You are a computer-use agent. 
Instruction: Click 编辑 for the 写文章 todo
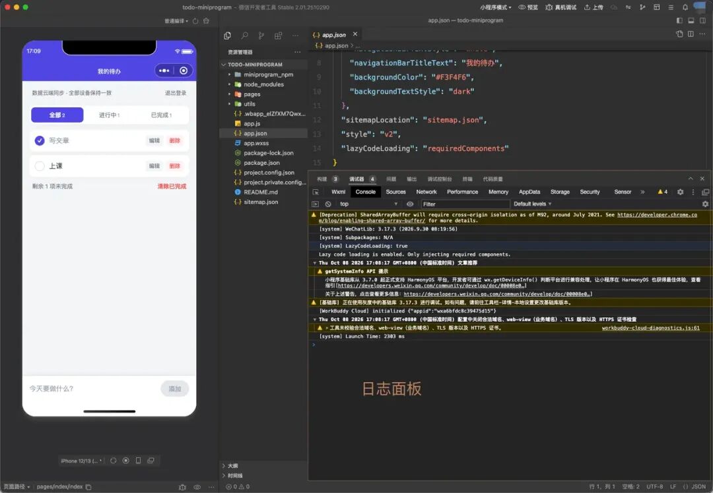tap(154, 141)
